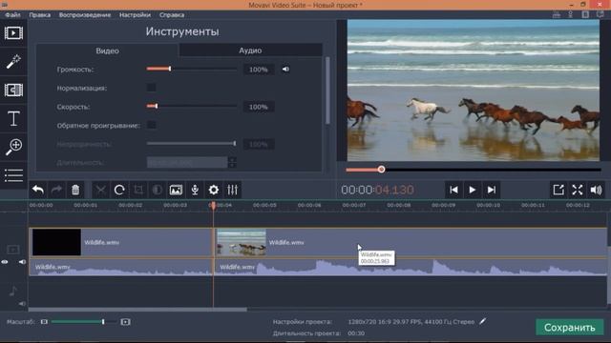Open preview volume speaker icon
Image resolution: width=611 pixels, height=343 pixels.
[596, 190]
